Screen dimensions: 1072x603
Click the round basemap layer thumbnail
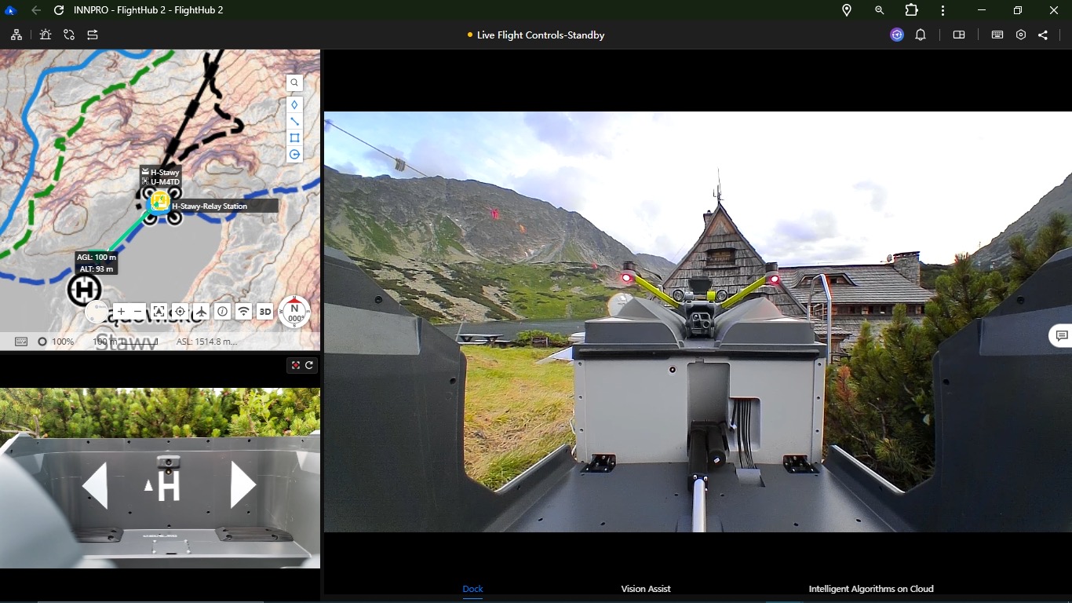[x=97, y=312]
